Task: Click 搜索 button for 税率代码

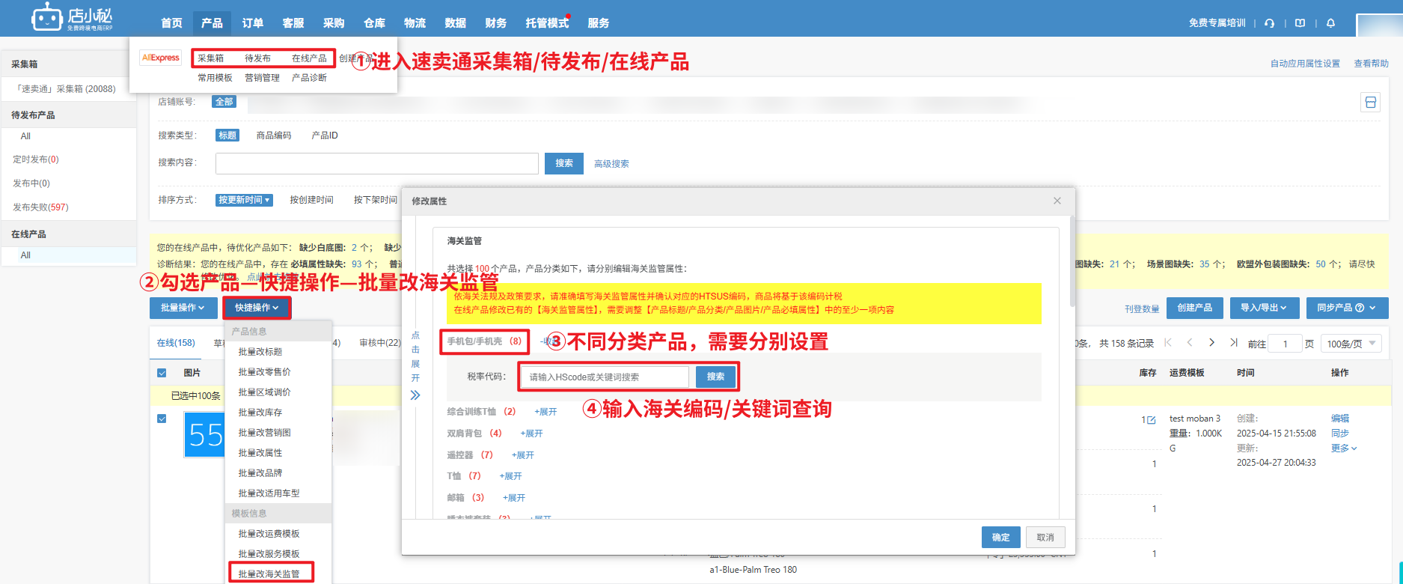Action: pyautogui.click(x=715, y=377)
